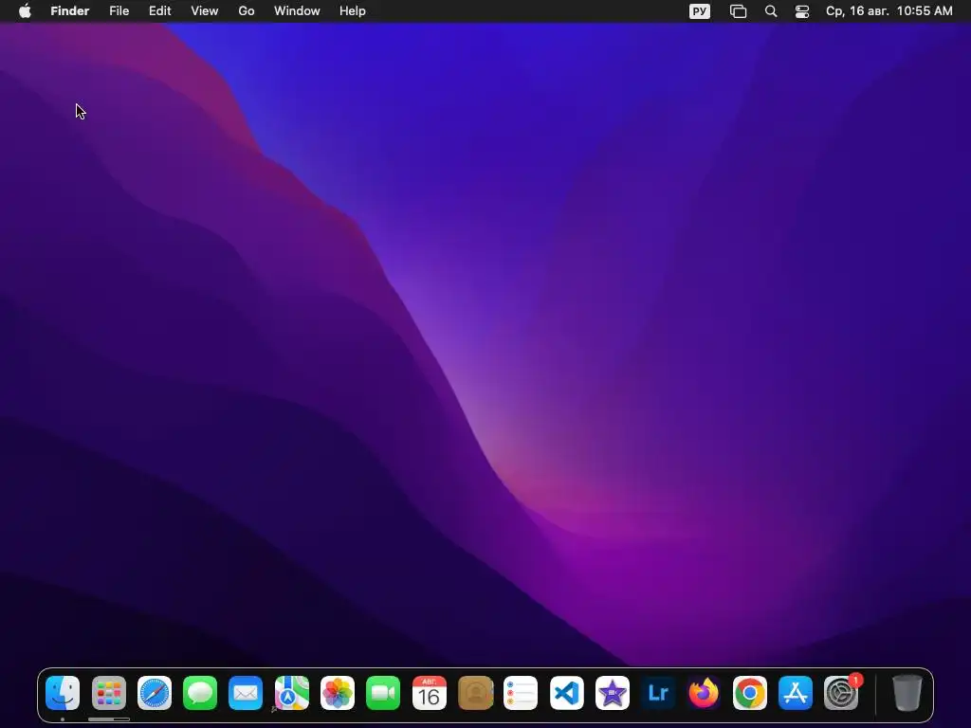Screen dimensions: 971x728
Task: Open Spotlight search
Action: (x=771, y=11)
